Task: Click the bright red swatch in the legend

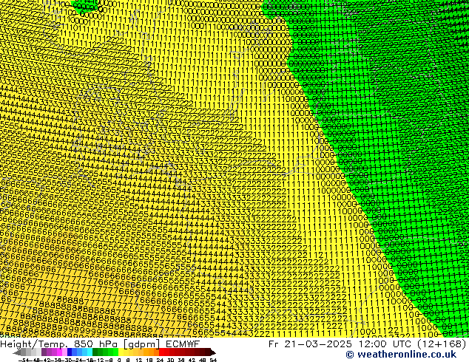Action: pyautogui.click(x=161, y=352)
